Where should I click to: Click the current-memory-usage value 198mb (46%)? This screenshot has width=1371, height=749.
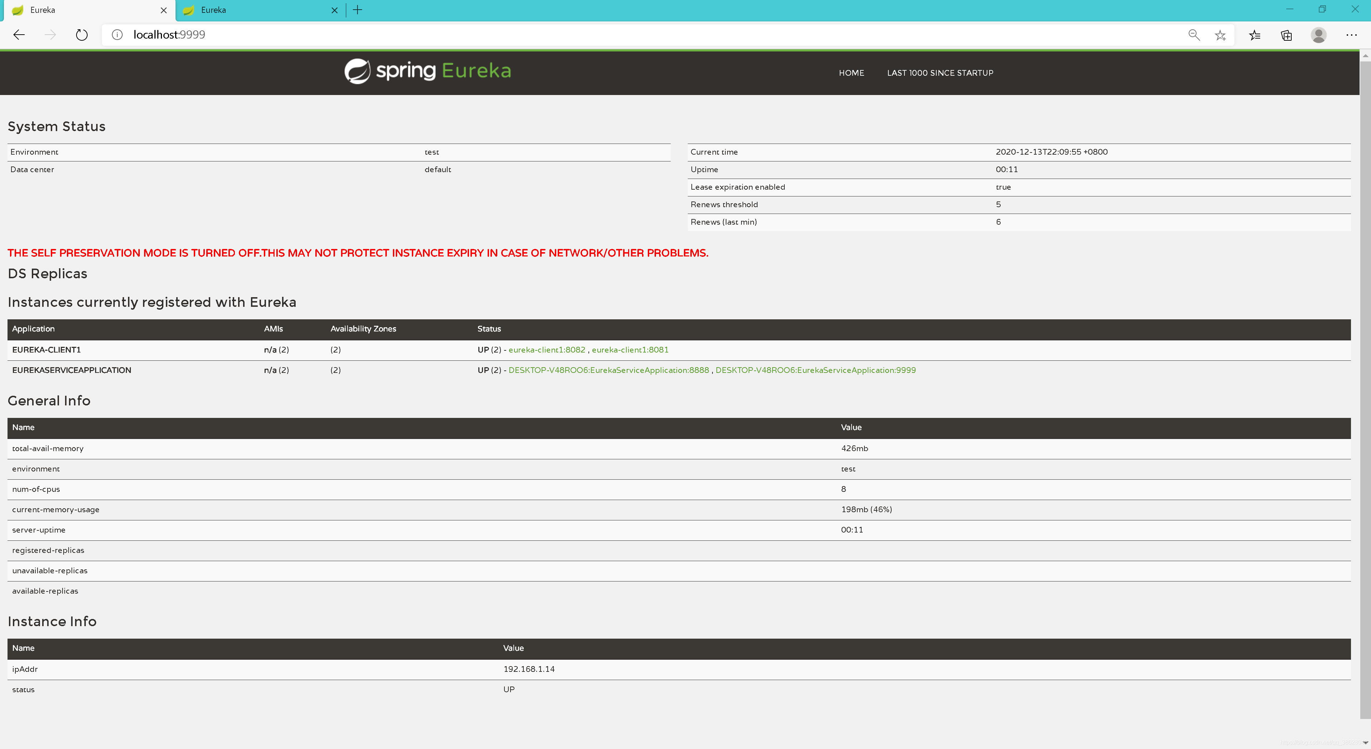pos(866,510)
